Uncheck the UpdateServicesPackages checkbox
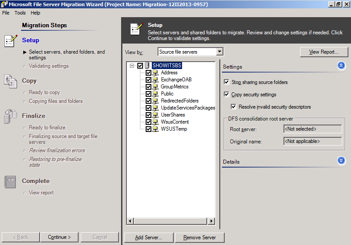 148,108
